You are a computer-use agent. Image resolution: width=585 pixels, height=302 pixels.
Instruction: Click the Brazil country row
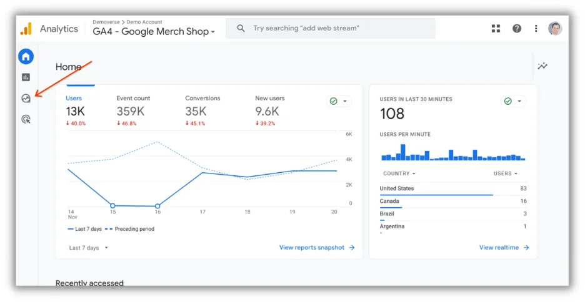(453, 215)
